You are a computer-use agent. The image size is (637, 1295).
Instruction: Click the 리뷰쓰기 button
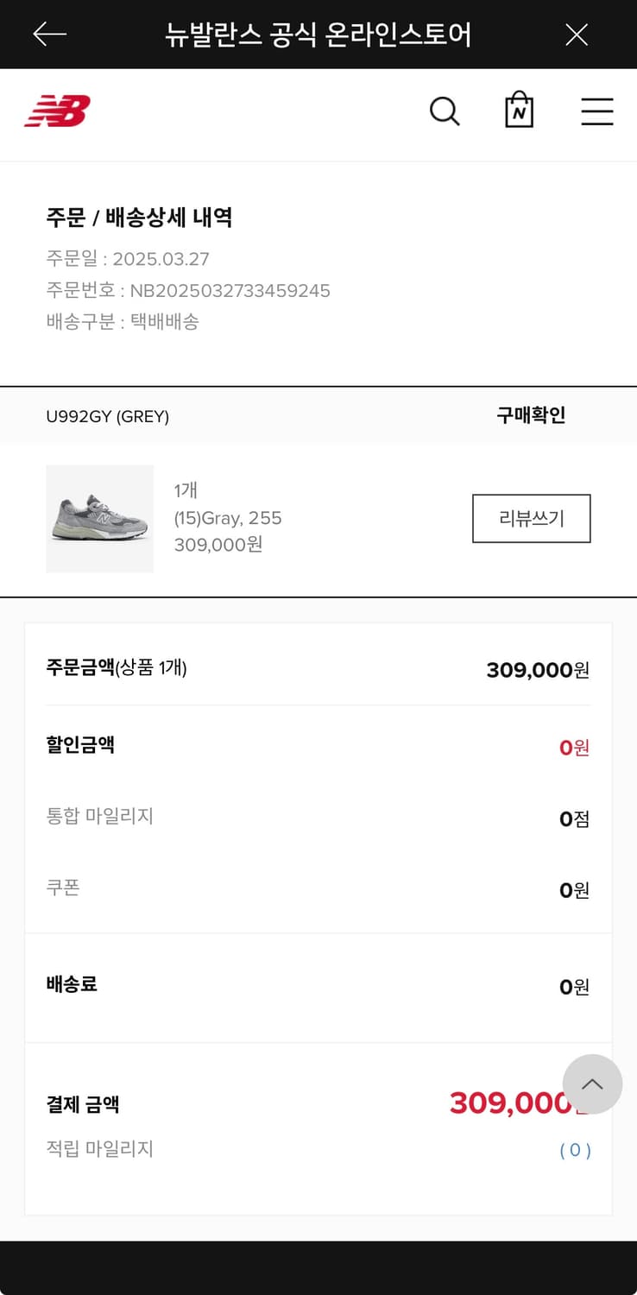(x=531, y=518)
